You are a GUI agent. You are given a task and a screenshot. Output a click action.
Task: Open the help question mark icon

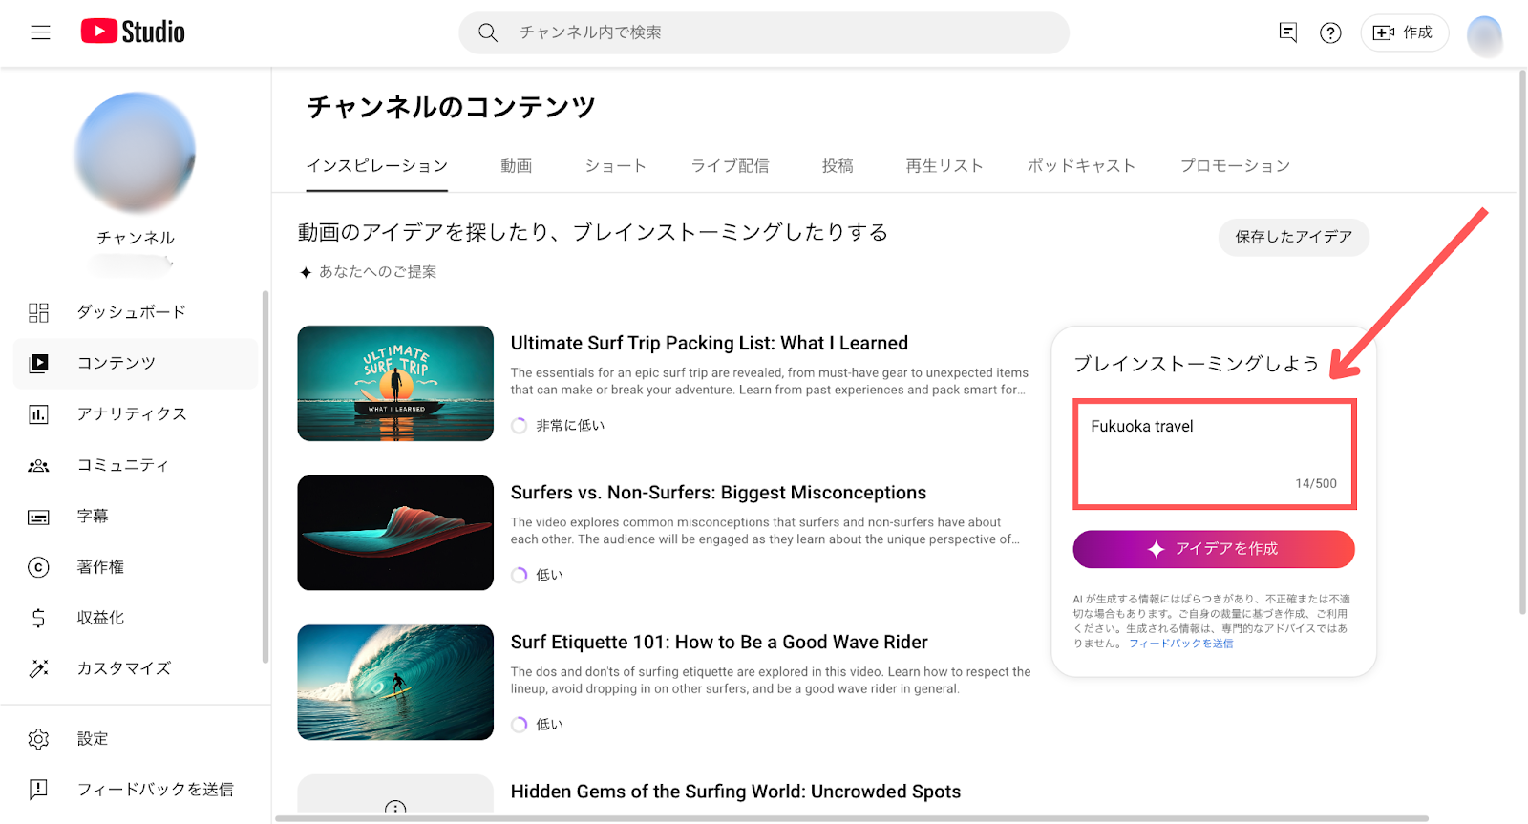point(1330,32)
